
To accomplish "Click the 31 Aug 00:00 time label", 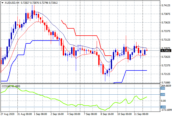I will [x=24, y=114].
